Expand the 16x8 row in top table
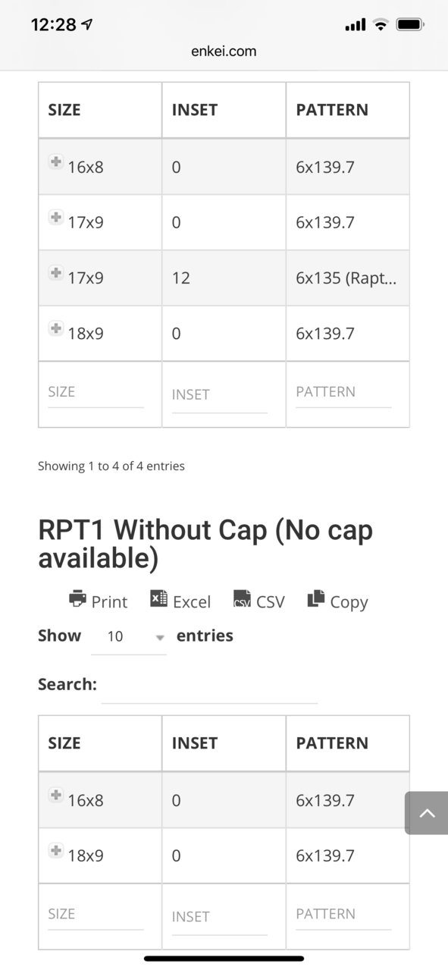448x970 pixels. (x=55, y=162)
